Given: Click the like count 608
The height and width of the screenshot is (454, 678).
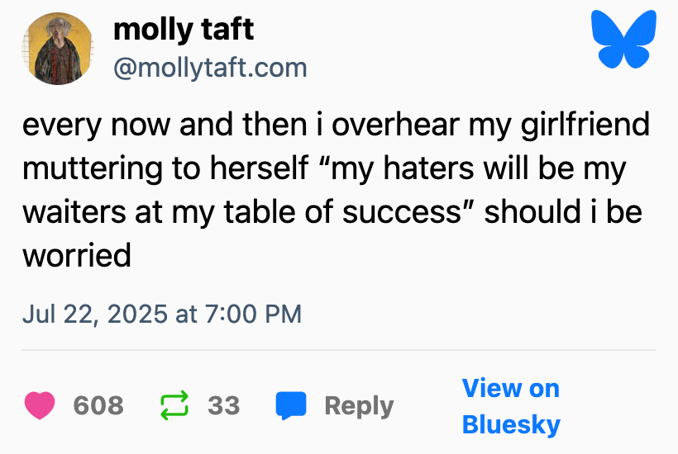Looking at the screenshot, I should 98,405.
